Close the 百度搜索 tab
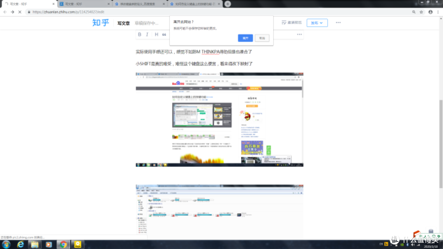 click(164, 4)
